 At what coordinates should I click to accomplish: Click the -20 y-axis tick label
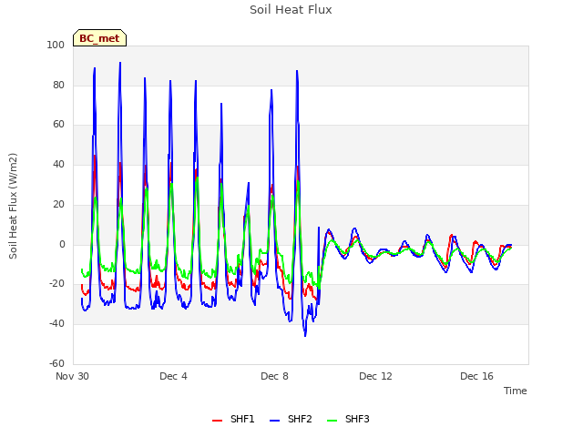56,284
